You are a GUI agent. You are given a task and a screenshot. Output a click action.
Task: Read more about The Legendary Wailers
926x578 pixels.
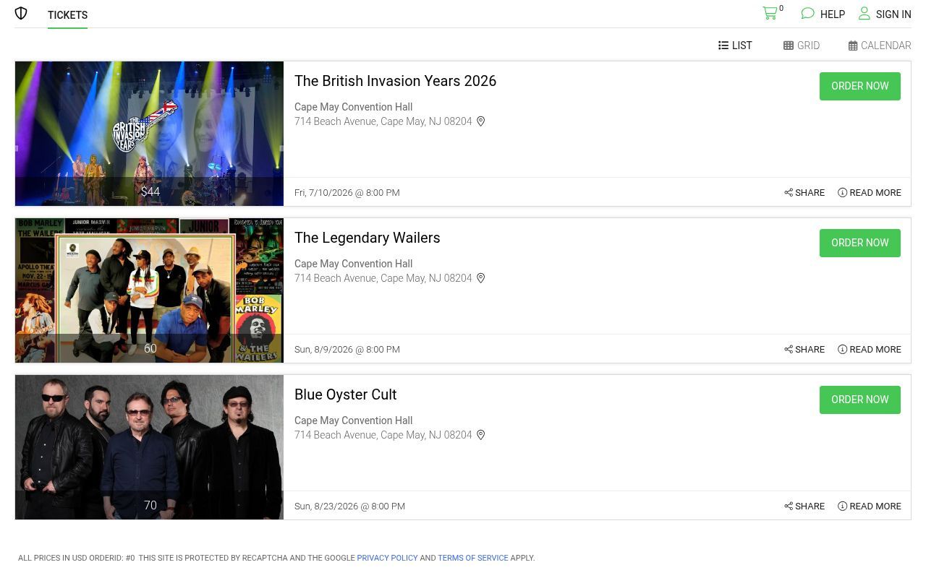point(870,350)
